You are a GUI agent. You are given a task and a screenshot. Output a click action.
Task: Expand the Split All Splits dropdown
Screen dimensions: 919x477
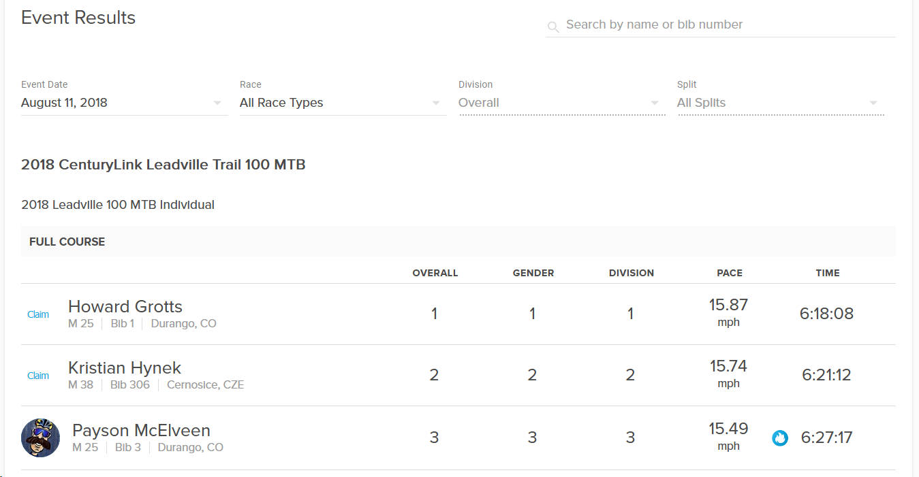(x=780, y=103)
